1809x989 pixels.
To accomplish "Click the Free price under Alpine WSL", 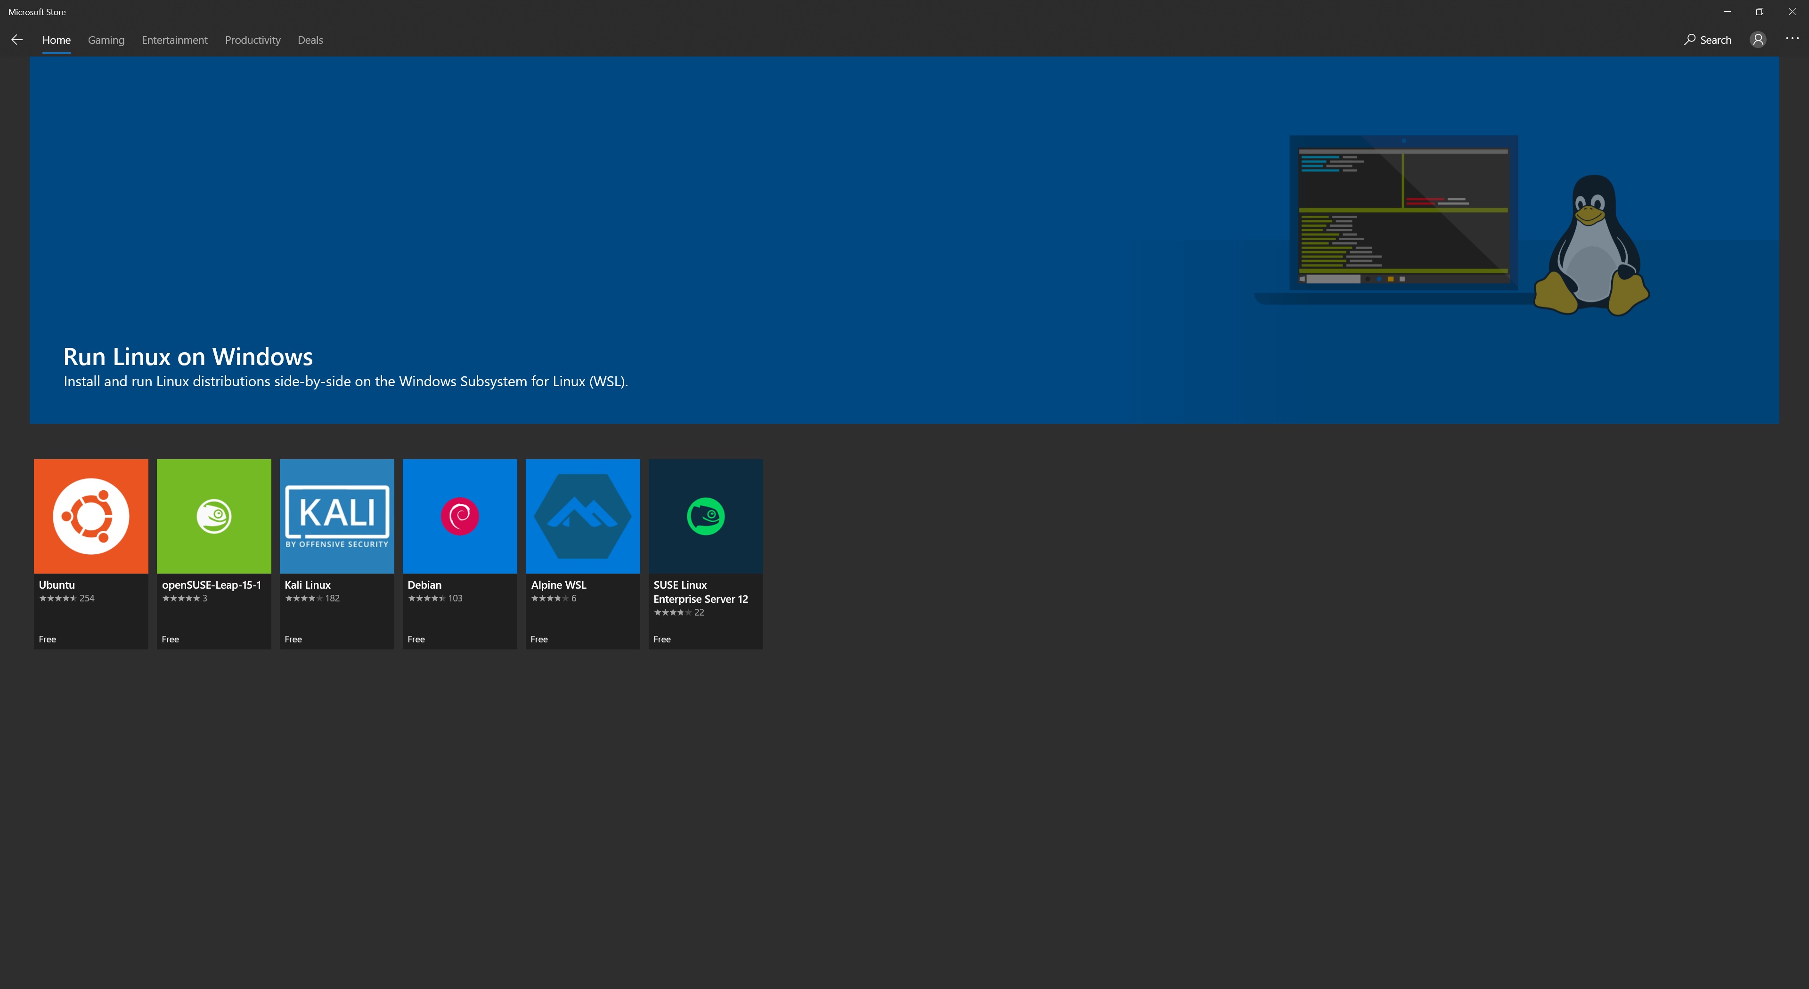I will [538, 639].
